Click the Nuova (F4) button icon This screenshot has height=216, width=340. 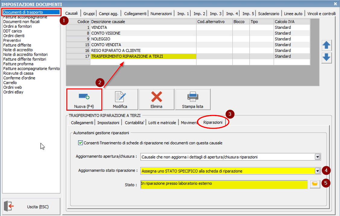tap(84, 97)
